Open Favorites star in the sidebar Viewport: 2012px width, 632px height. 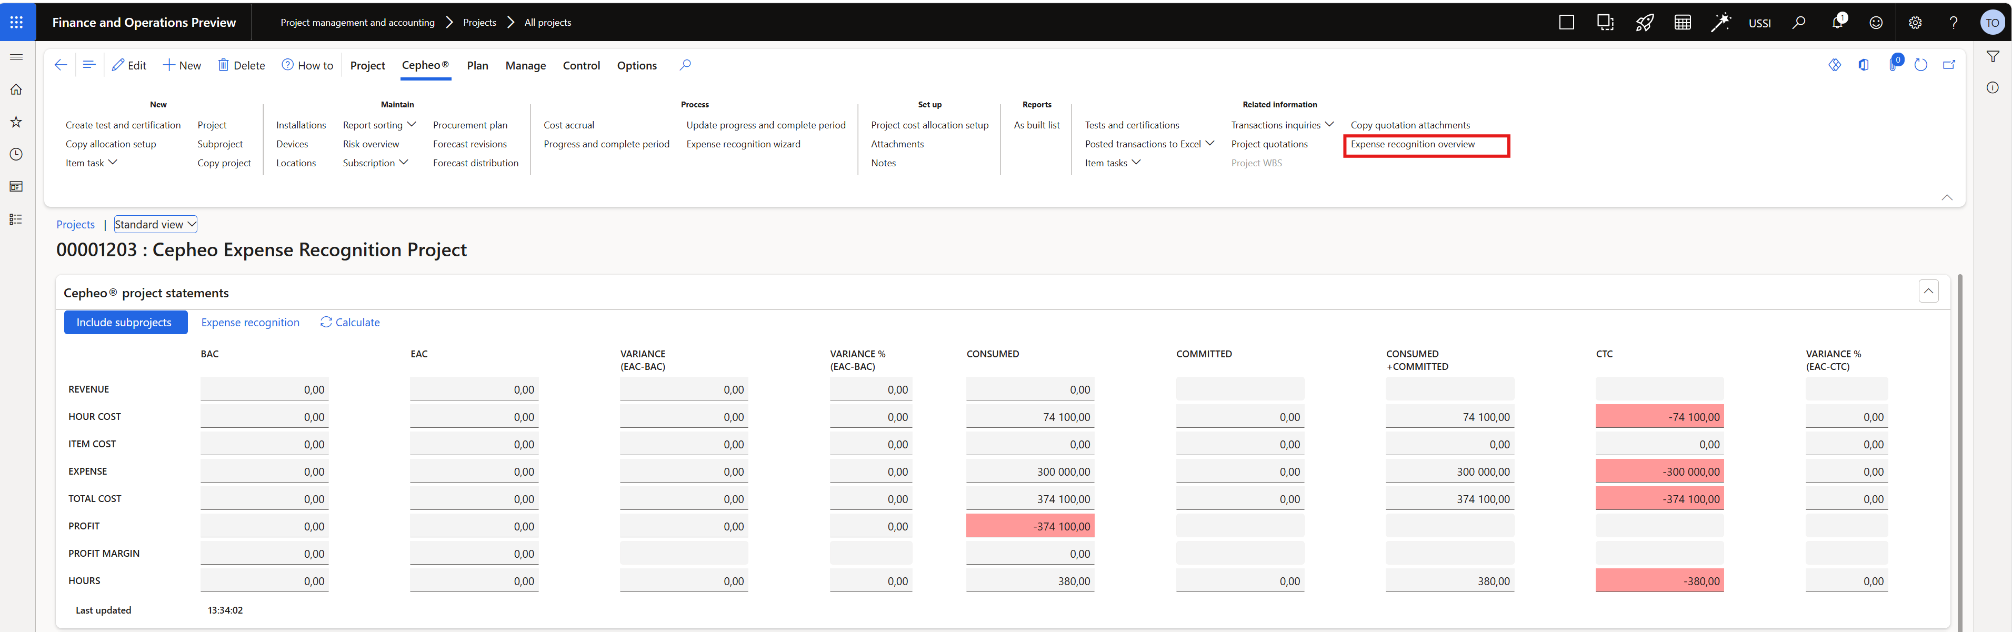pyautogui.click(x=16, y=122)
